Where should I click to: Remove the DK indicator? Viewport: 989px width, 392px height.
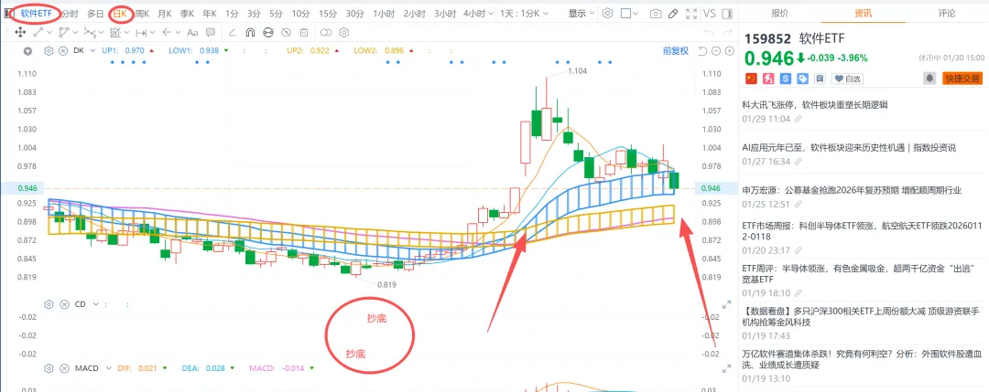pyautogui.click(x=64, y=50)
